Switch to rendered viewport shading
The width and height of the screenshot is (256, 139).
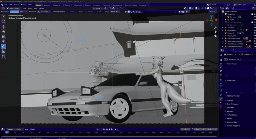pos(213,8)
